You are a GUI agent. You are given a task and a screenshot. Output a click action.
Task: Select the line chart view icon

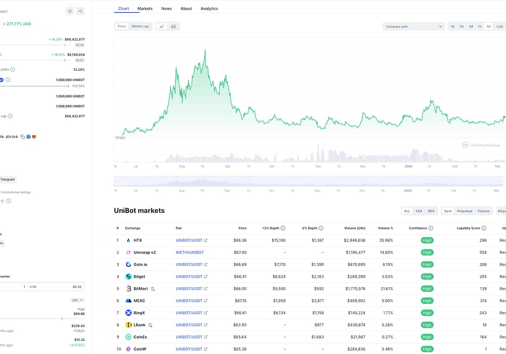162,26
